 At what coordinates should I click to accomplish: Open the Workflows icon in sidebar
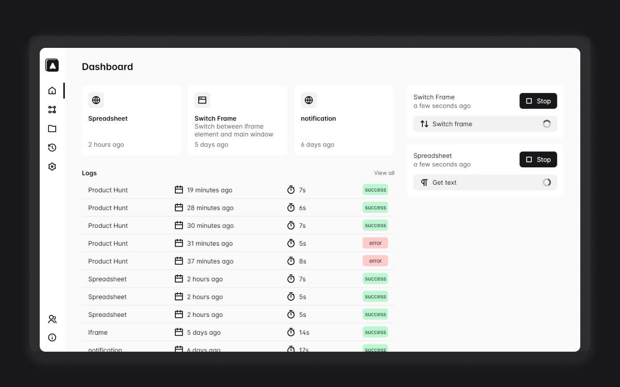coord(52,110)
